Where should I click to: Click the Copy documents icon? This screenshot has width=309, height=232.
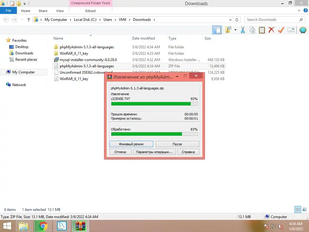tap(252, 30)
